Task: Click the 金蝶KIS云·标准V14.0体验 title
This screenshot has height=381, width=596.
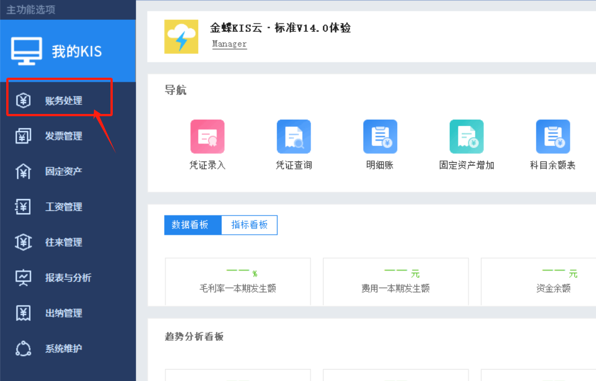Action: (x=280, y=28)
